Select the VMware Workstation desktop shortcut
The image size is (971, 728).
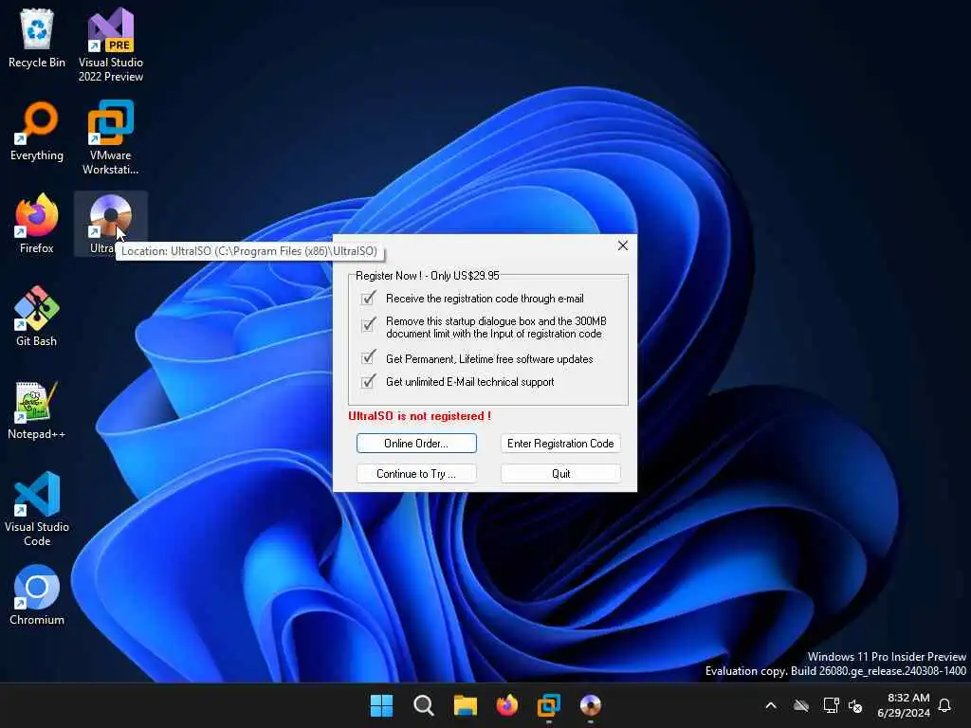(x=110, y=137)
